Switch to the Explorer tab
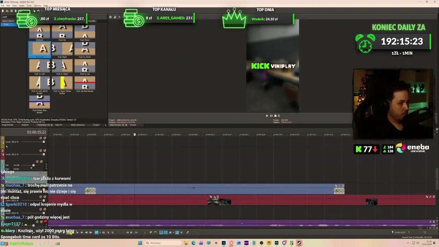The height and width of the screenshot is (247, 439). (25, 125)
